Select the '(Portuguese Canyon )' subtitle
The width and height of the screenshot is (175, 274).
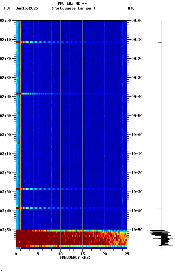(x=73, y=8)
